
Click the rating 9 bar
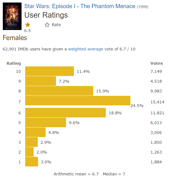(41, 81)
